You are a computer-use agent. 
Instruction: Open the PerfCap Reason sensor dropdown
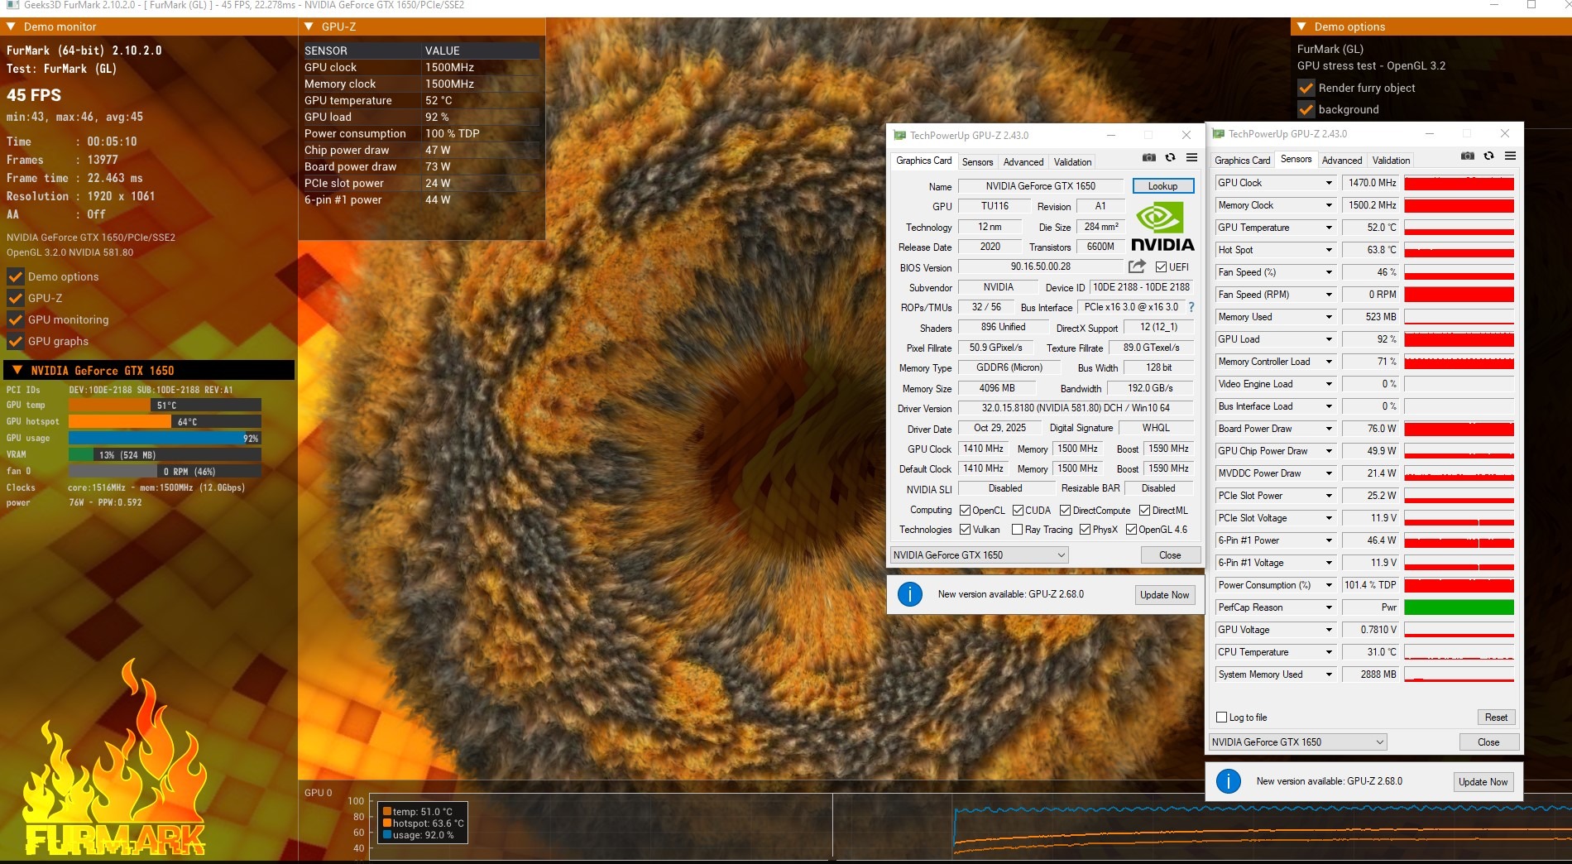pos(1329,607)
